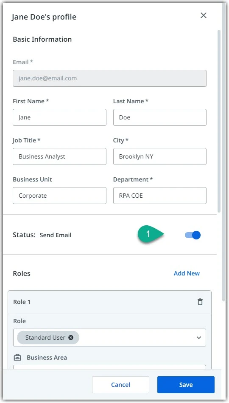Click the Business Area briefcase icon
Image resolution: width=229 pixels, height=403 pixels.
click(x=17, y=358)
